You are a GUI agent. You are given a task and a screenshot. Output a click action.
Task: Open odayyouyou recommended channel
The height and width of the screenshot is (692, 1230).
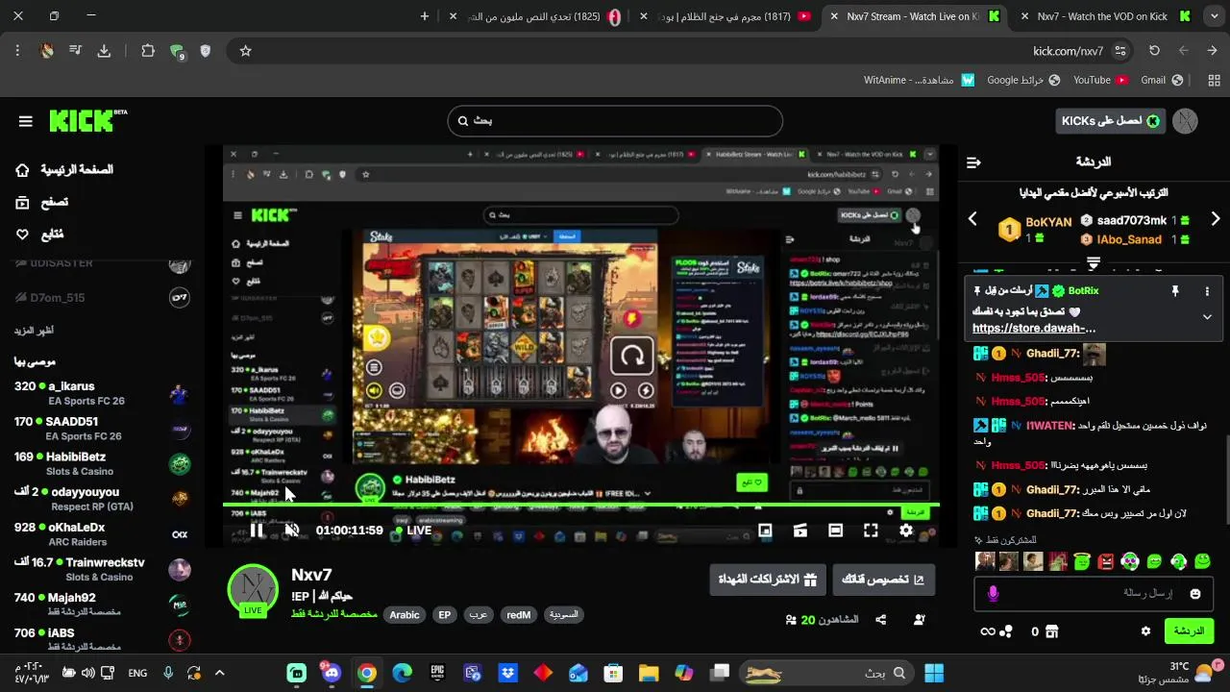[103, 499]
